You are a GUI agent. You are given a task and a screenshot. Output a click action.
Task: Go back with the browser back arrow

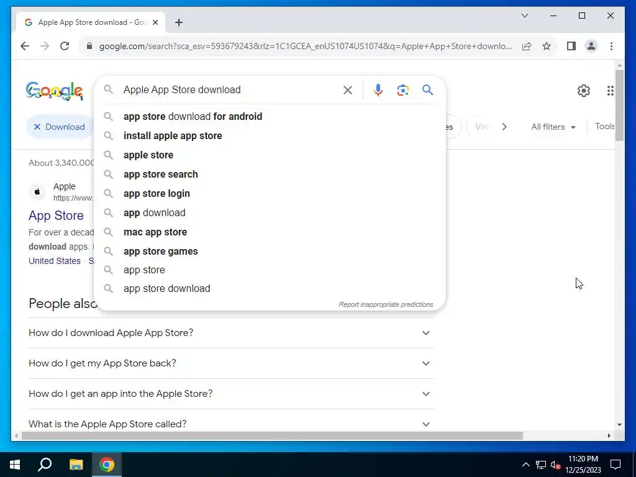[x=25, y=46]
